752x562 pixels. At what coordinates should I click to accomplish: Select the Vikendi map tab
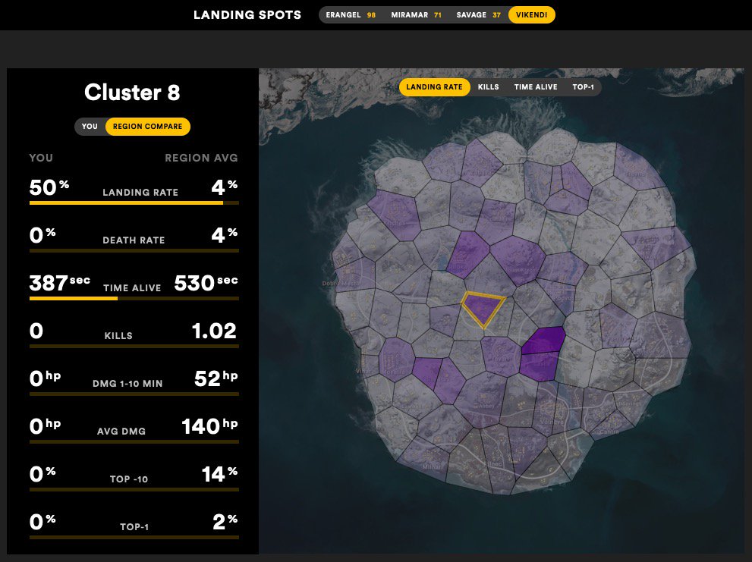(531, 15)
